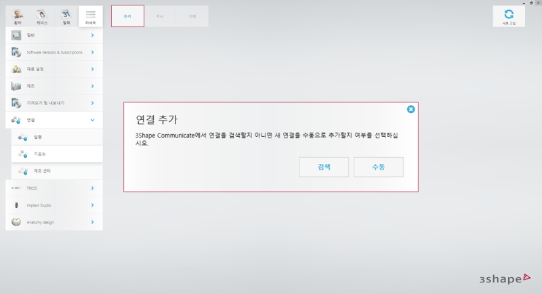Select the 기공소 sub-item
The width and height of the screenshot is (542, 294).
57,154
